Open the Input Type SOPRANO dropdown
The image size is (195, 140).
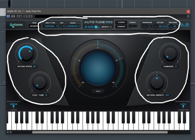pos(50,26)
